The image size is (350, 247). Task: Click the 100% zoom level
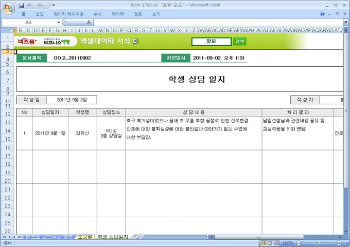(x=287, y=243)
